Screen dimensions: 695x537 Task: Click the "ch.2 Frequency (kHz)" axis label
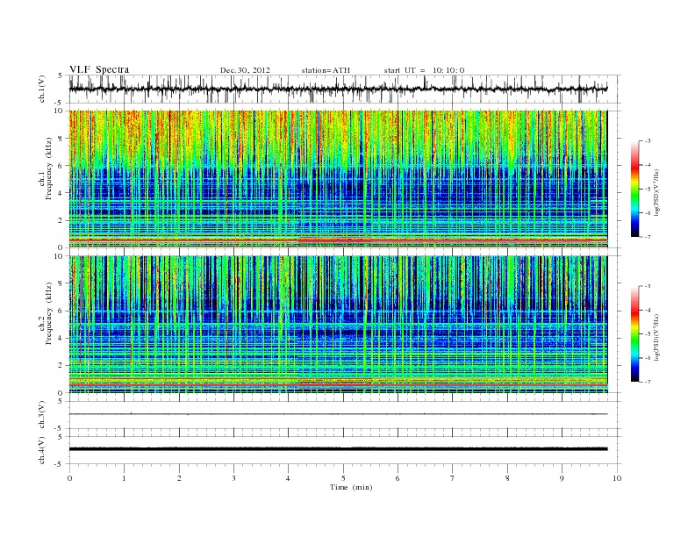pyautogui.click(x=46, y=313)
